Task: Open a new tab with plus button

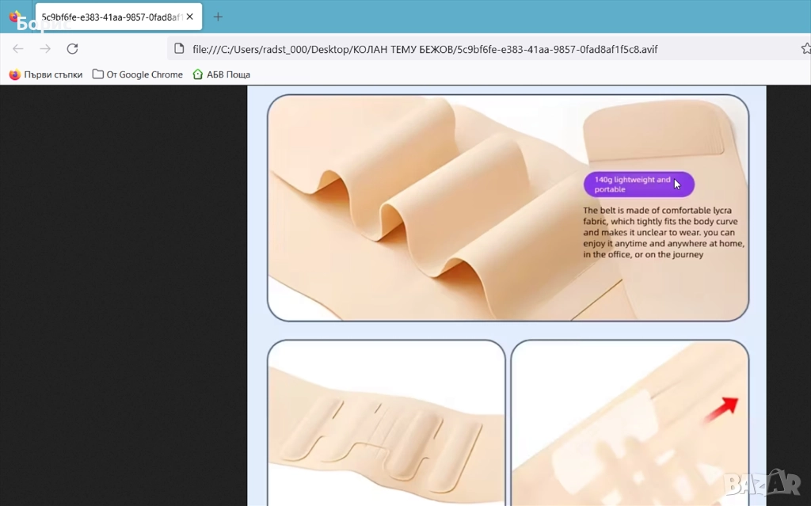Action: pos(218,17)
